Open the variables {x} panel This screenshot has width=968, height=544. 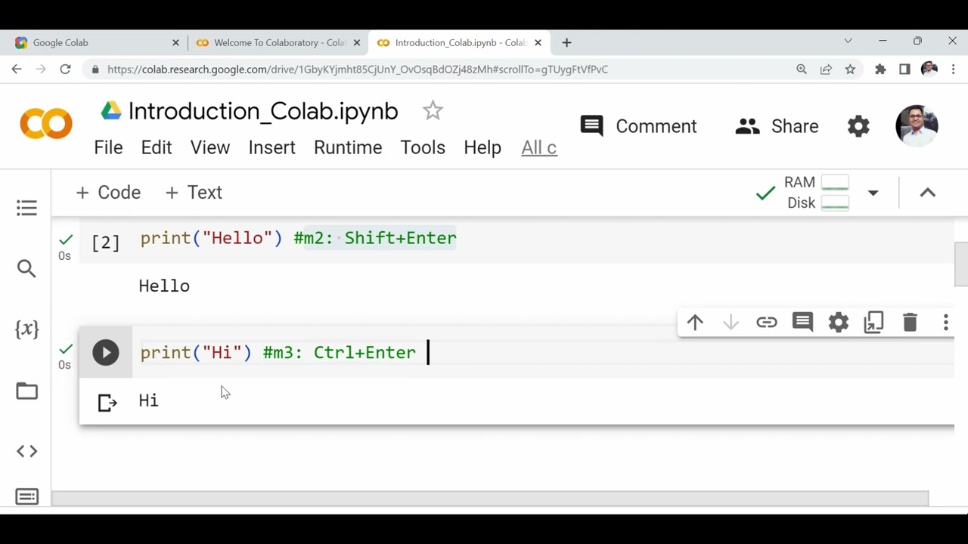tap(26, 329)
